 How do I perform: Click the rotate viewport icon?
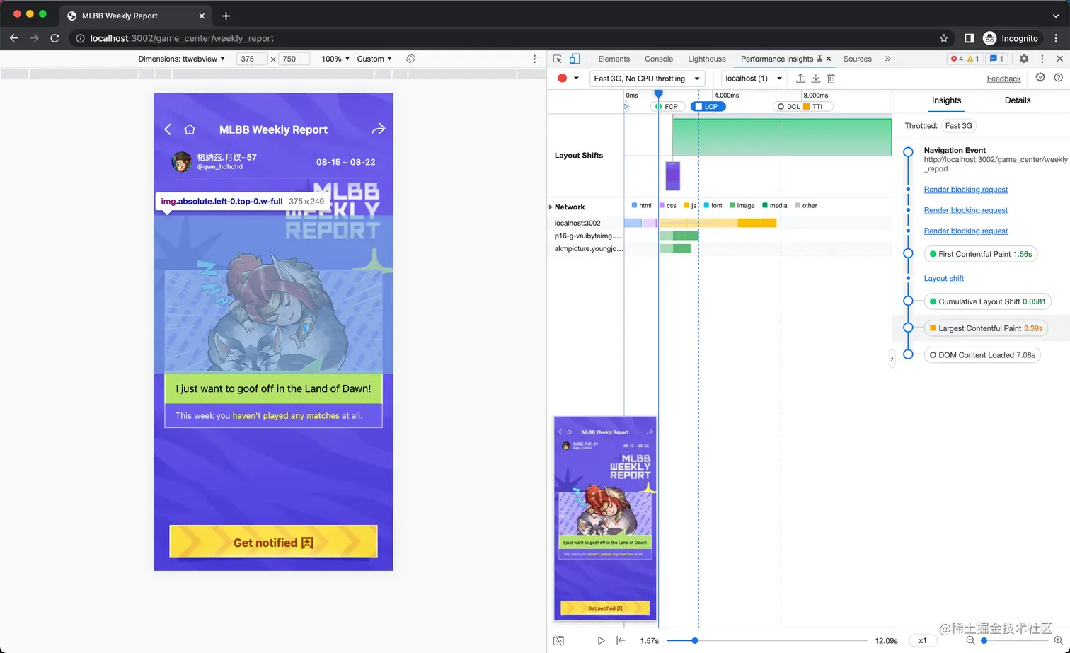(410, 59)
